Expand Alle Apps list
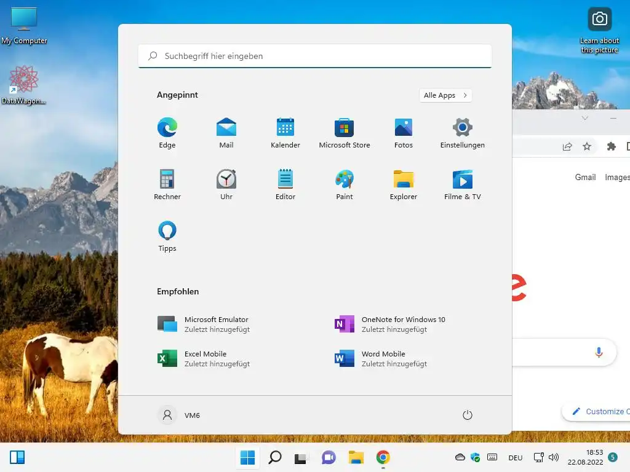Image resolution: width=630 pixels, height=472 pixels. click(445, 95)
